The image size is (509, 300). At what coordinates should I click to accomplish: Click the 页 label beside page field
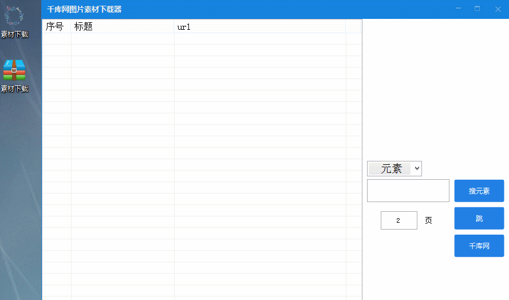click(x=428, y=220)
